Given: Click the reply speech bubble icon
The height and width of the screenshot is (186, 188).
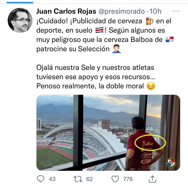Looking at the screenshot, I should pos(41,179).
